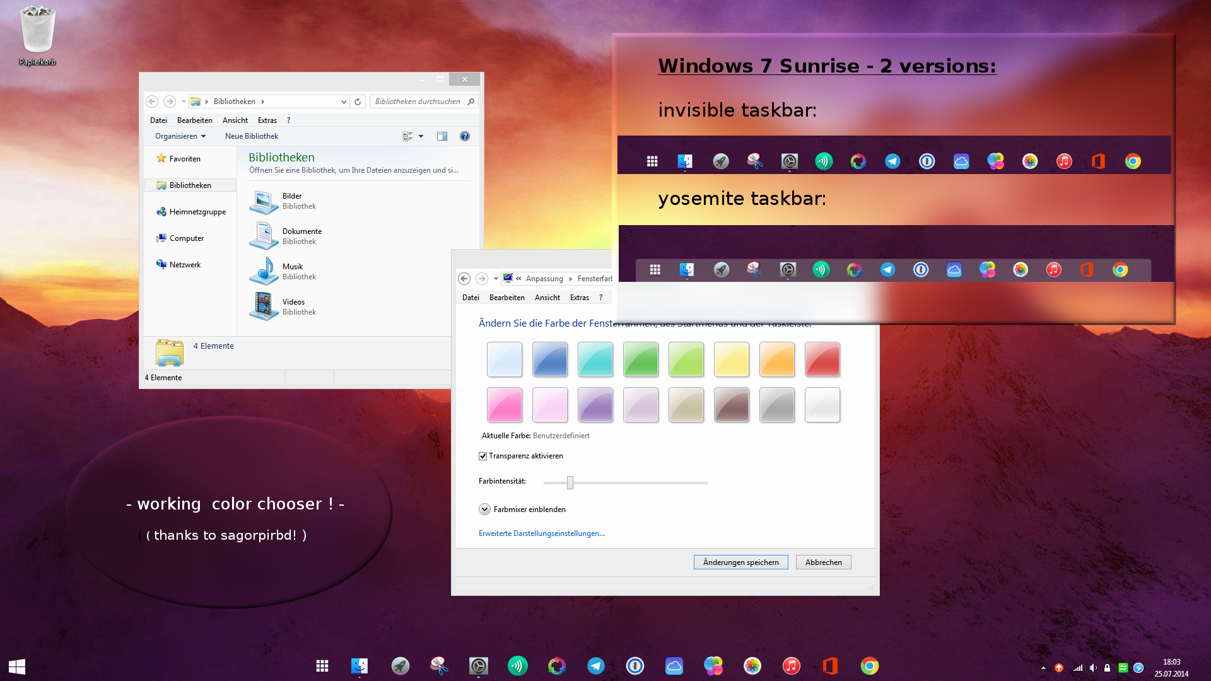This screenshot has height=681, width=1211.
Task: Select the Bilder library
Action: [x=284, y=201]
